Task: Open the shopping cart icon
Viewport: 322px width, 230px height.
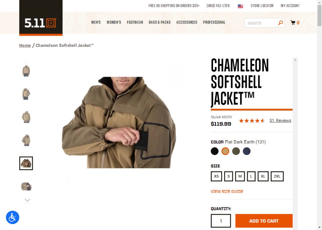Action: [293, 23]
